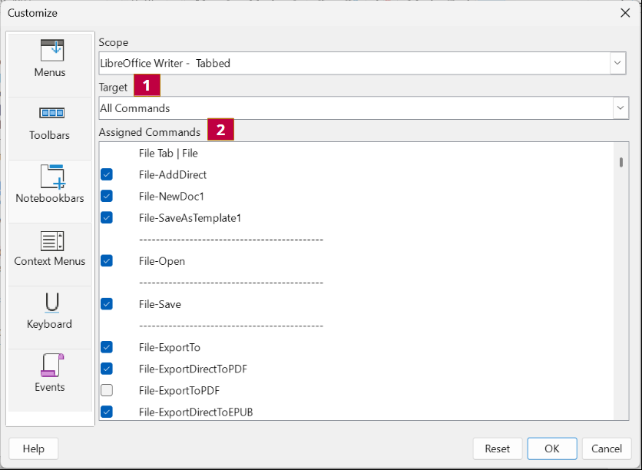Screen dimensions: 642x470
Task: Click the Context Menus tab label
Action: point(50,261)
